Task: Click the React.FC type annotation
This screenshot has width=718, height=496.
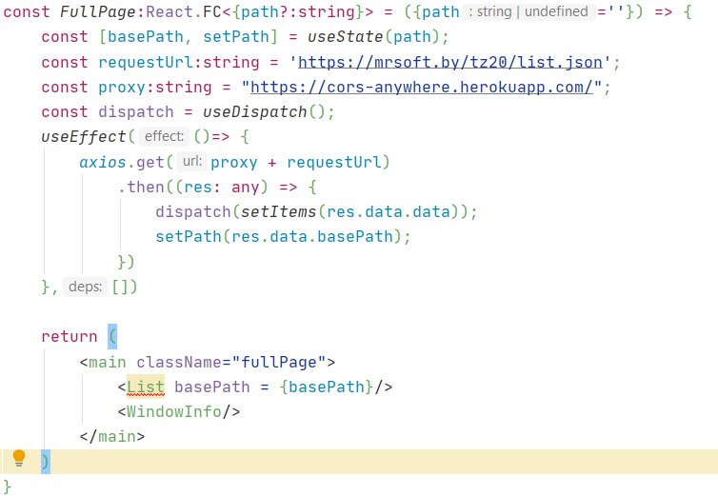Action: click(183, 11)
